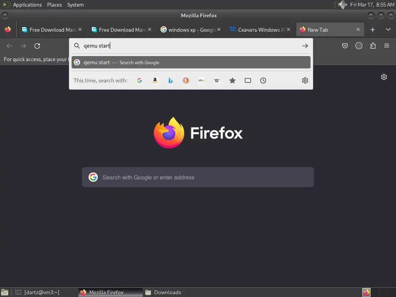The width and height of the screenshot is (396, 297).
Task: Select 'qemu start — Search with Google' suggestion
Action: click(x=191, y=62)
